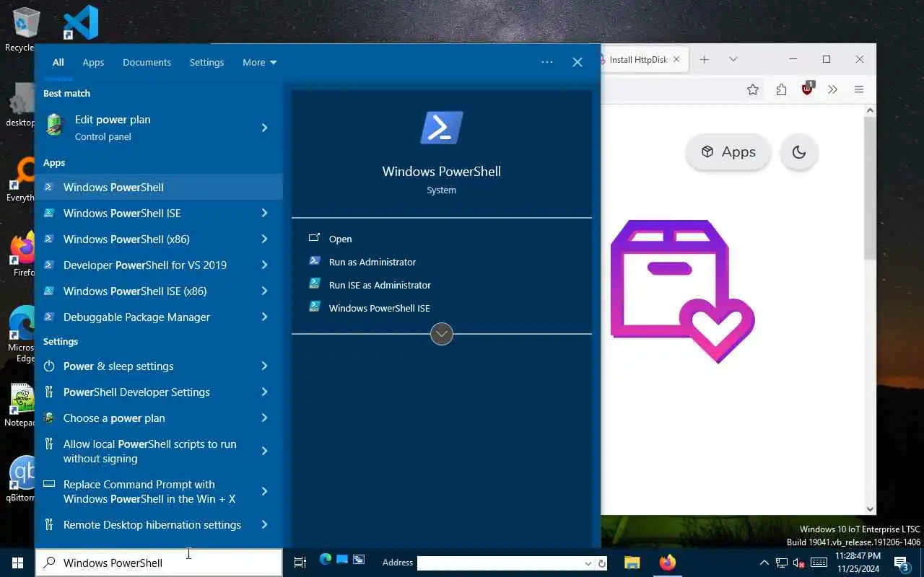Expand arrow for Windows PowerShell ISE (x86)

(x=264, y=291)
